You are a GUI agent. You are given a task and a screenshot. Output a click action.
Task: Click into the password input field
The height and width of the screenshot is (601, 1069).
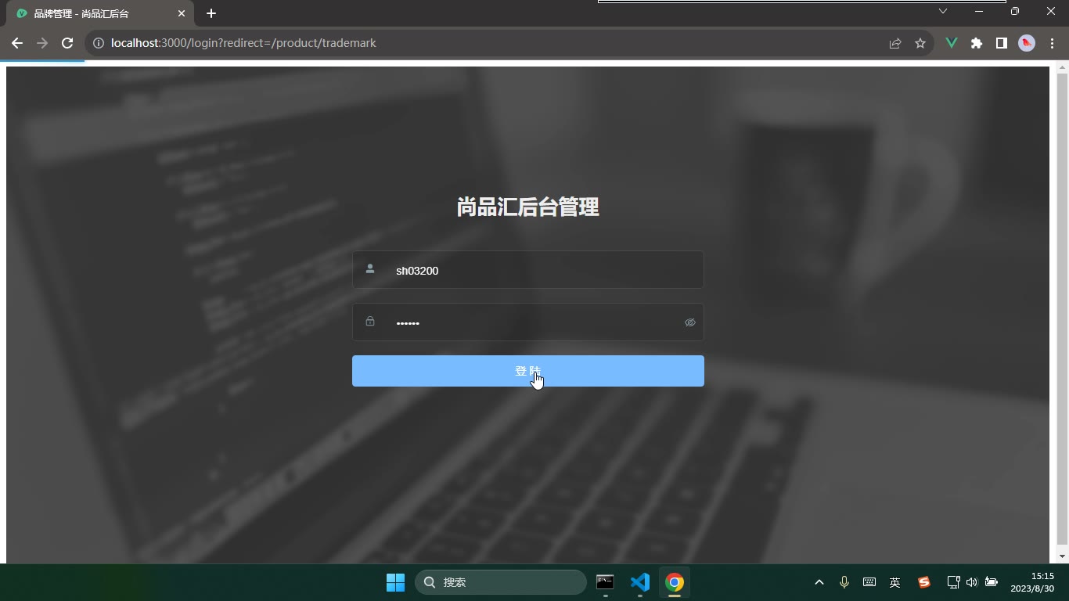click(x=528, y=322)
